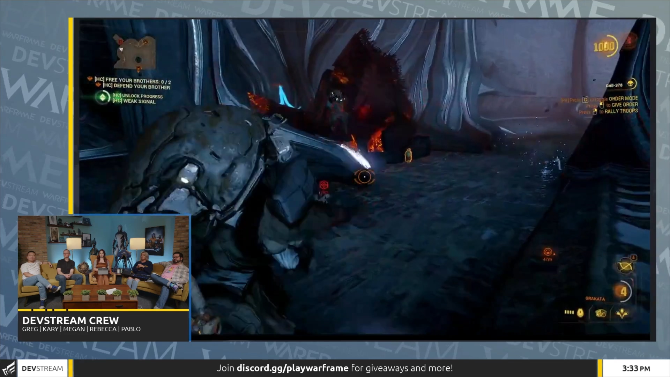
Task: Click the orange canister pickup marker
Action: click(x=408, y=156)
